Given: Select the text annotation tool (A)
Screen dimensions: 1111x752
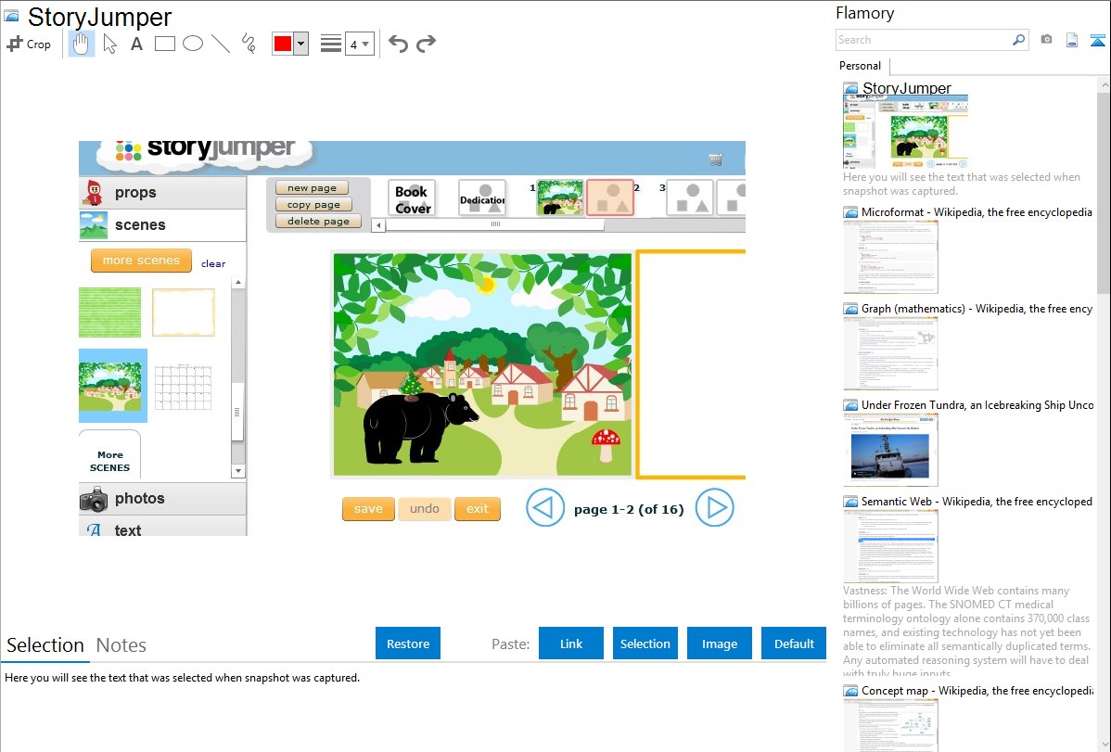Looking at the screenshot, I should click(136, 44).
